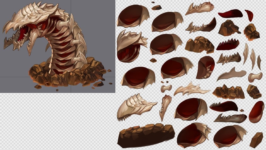266x150 pixels.
Task: Click the dark red gum sprite with teeth
Action: (x=227, y=45)
